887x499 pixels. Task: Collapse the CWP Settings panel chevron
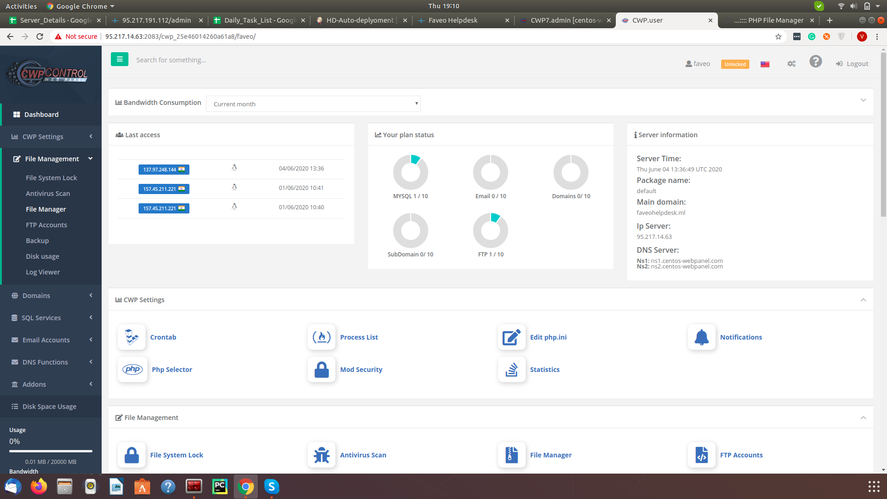point(863,300)
